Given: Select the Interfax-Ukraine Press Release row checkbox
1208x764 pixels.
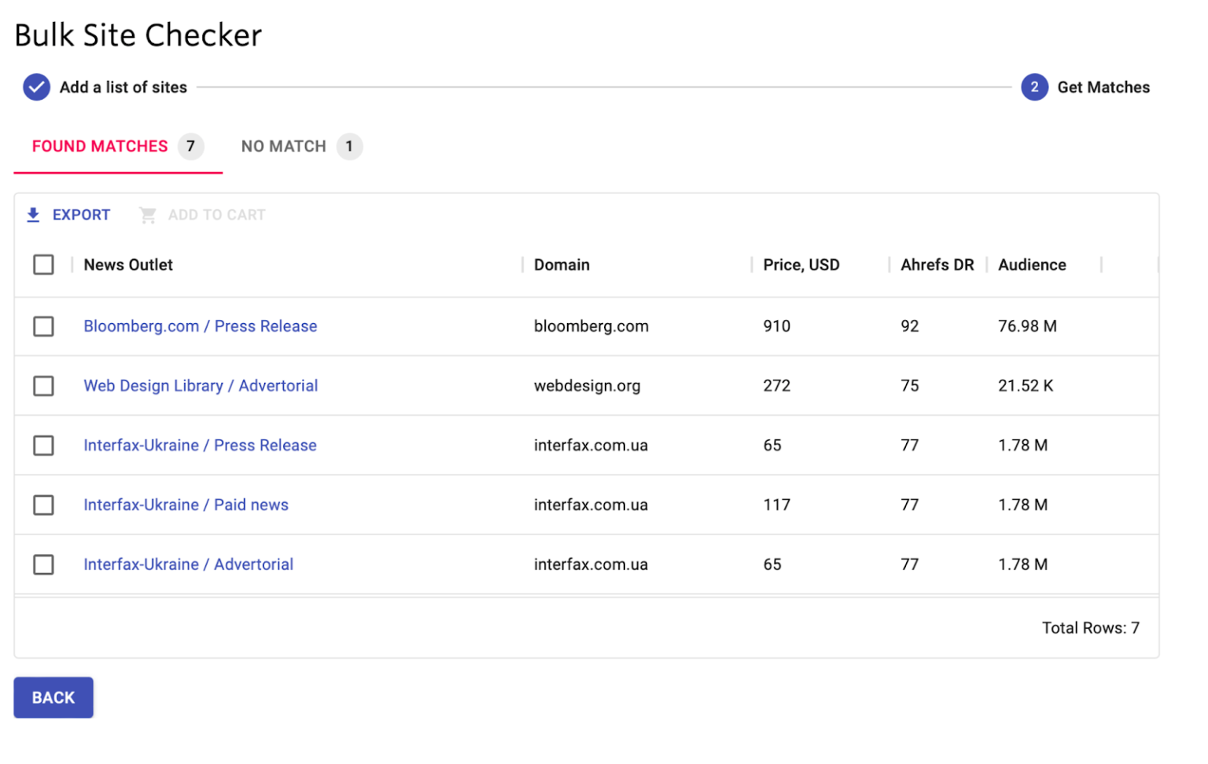Looking at the screenshot, I should pyautogui.click(x=44, y=446).
